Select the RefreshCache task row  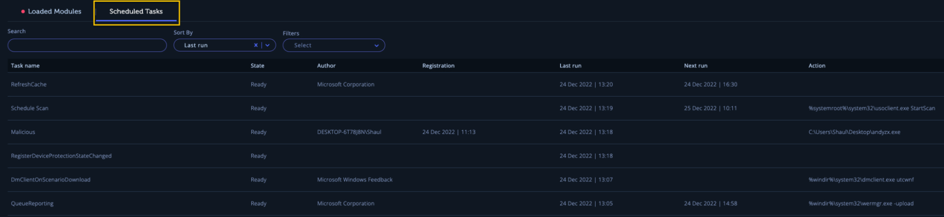point(29,85)
